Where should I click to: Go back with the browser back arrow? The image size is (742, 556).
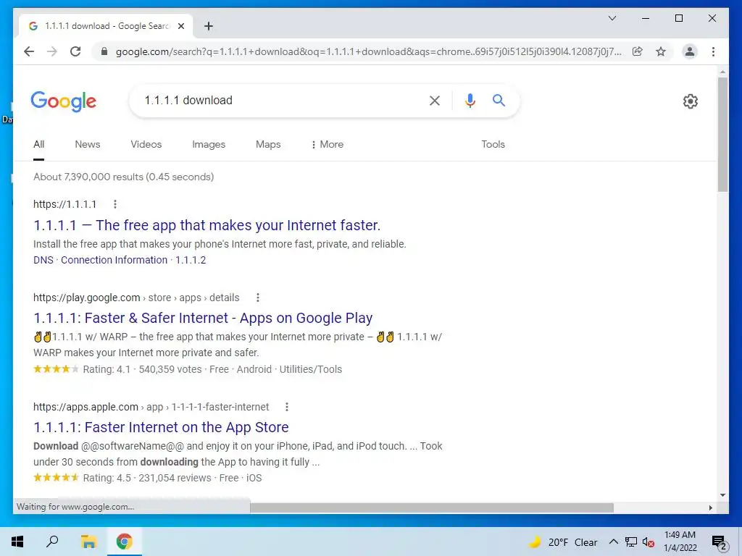click(29, 51)
